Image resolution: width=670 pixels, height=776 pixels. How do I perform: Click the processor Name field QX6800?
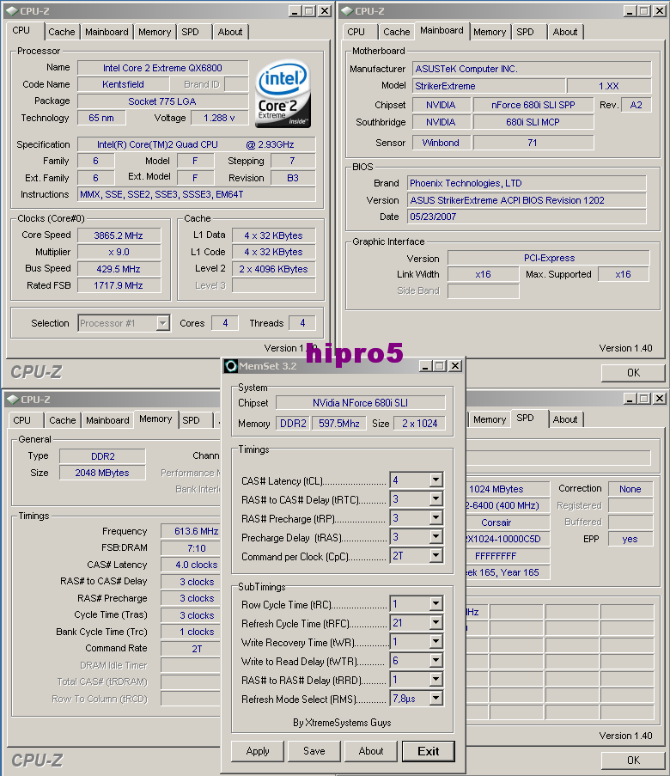coord(162,68)
